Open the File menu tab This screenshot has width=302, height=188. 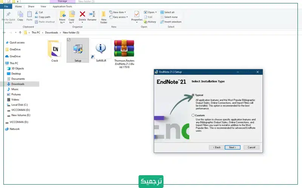tap(6, 6)
